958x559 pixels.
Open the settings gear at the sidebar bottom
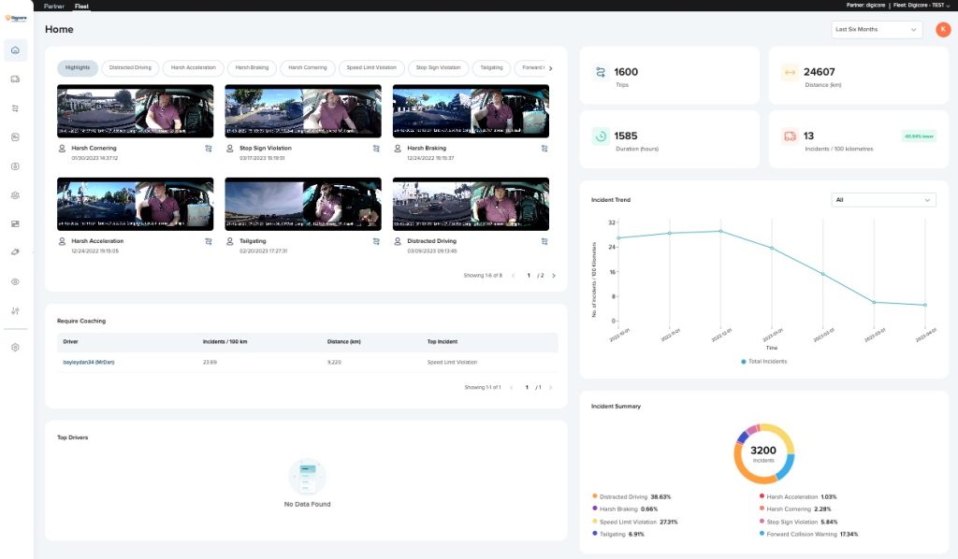[14, 346]
